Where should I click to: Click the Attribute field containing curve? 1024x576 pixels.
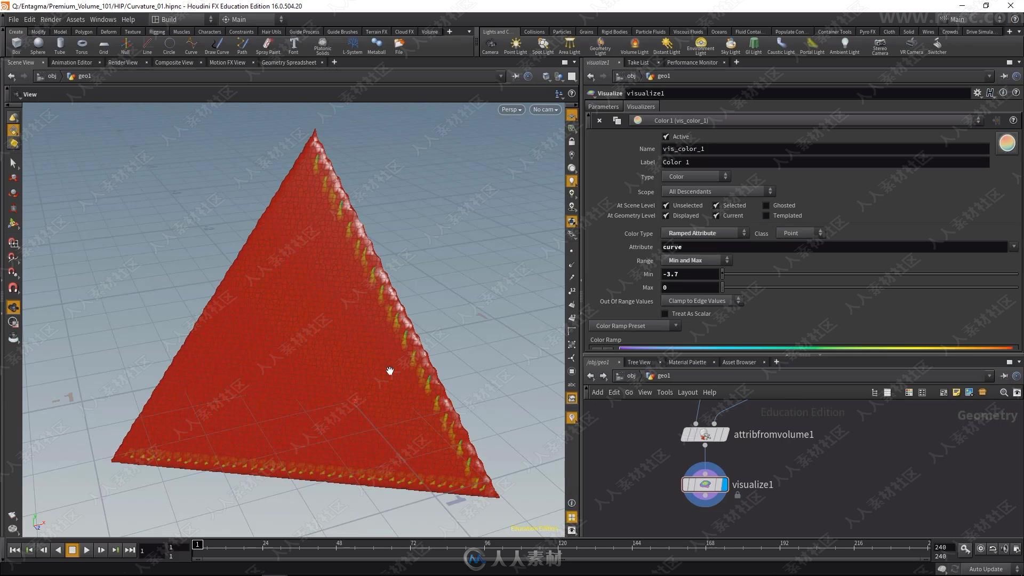[x=834, y=247]
